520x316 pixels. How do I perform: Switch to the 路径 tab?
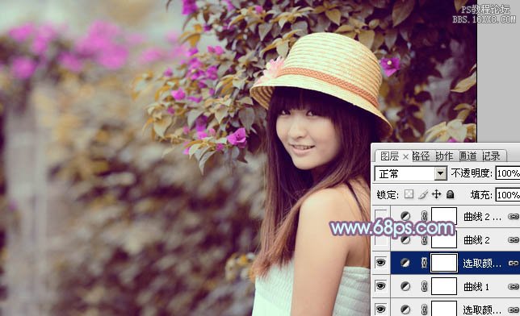click(421, 156)
